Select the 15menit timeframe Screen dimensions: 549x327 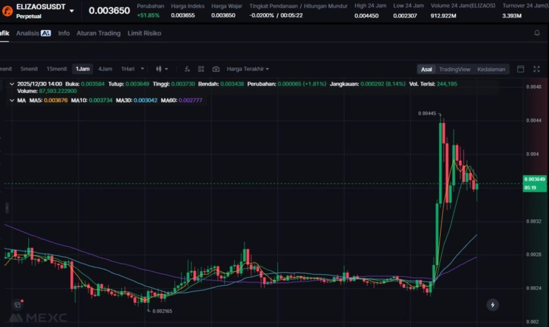(56, 69)
